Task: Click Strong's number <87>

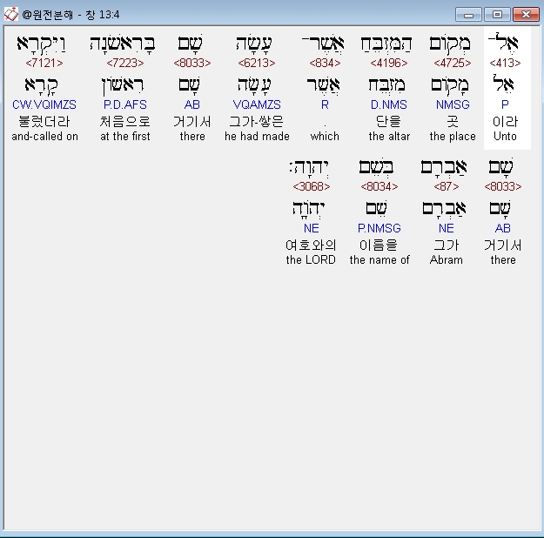Action: pos(447,187)
